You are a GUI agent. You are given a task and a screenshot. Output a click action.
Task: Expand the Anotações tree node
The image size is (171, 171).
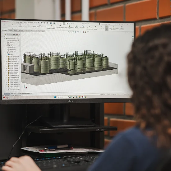6,46
